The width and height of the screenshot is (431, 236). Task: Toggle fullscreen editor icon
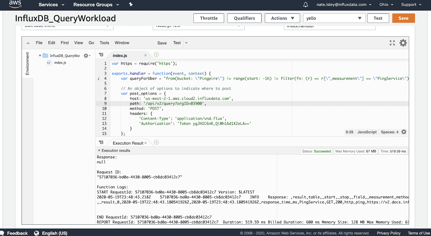point(392,43)
